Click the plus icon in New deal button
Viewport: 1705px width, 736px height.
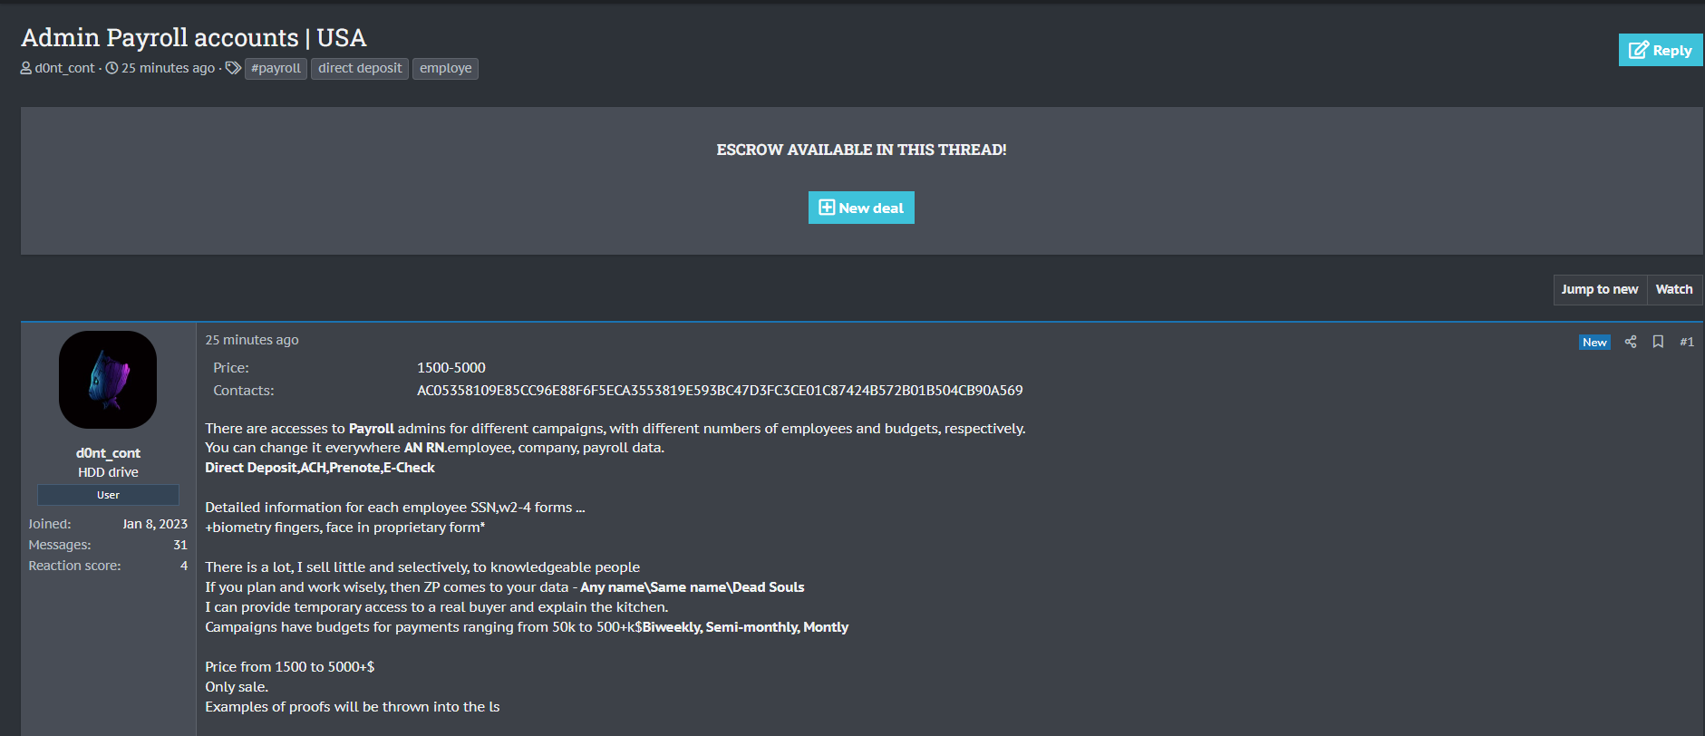(827, 208)
